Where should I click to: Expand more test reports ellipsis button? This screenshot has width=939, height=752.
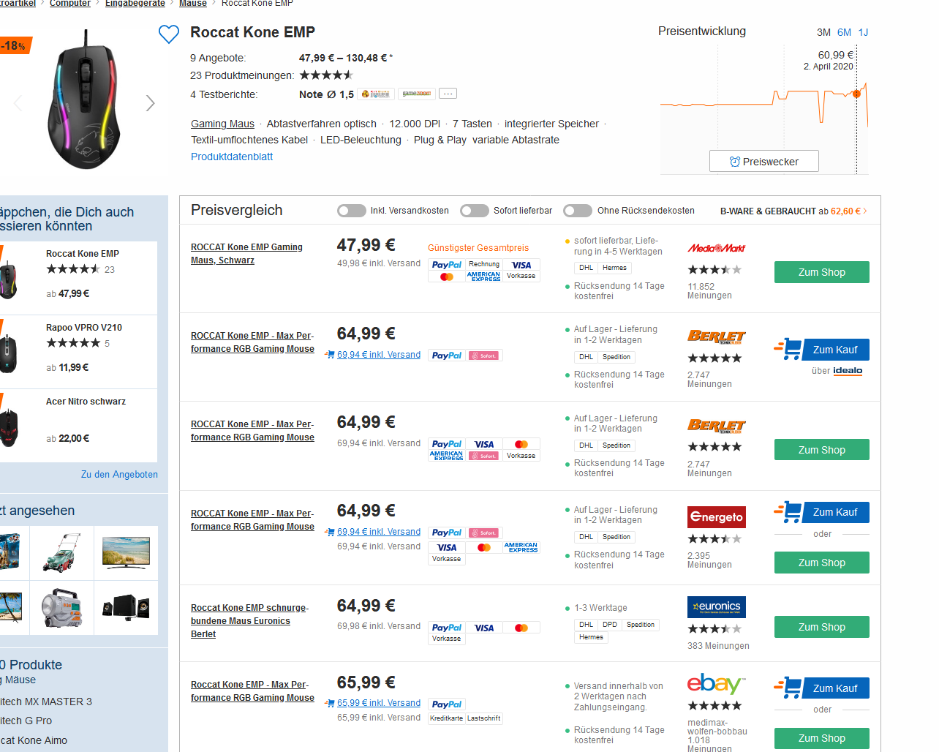click(448, 94)
